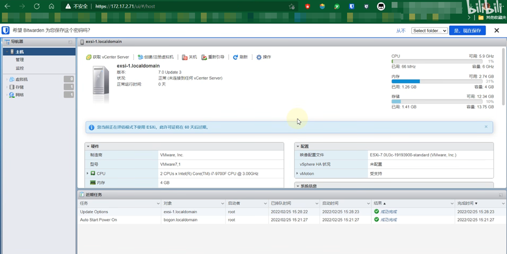Screen dimensions: 507x254
Task: Click 创建/注册虚拟机 button
Action: pos(156,57)
